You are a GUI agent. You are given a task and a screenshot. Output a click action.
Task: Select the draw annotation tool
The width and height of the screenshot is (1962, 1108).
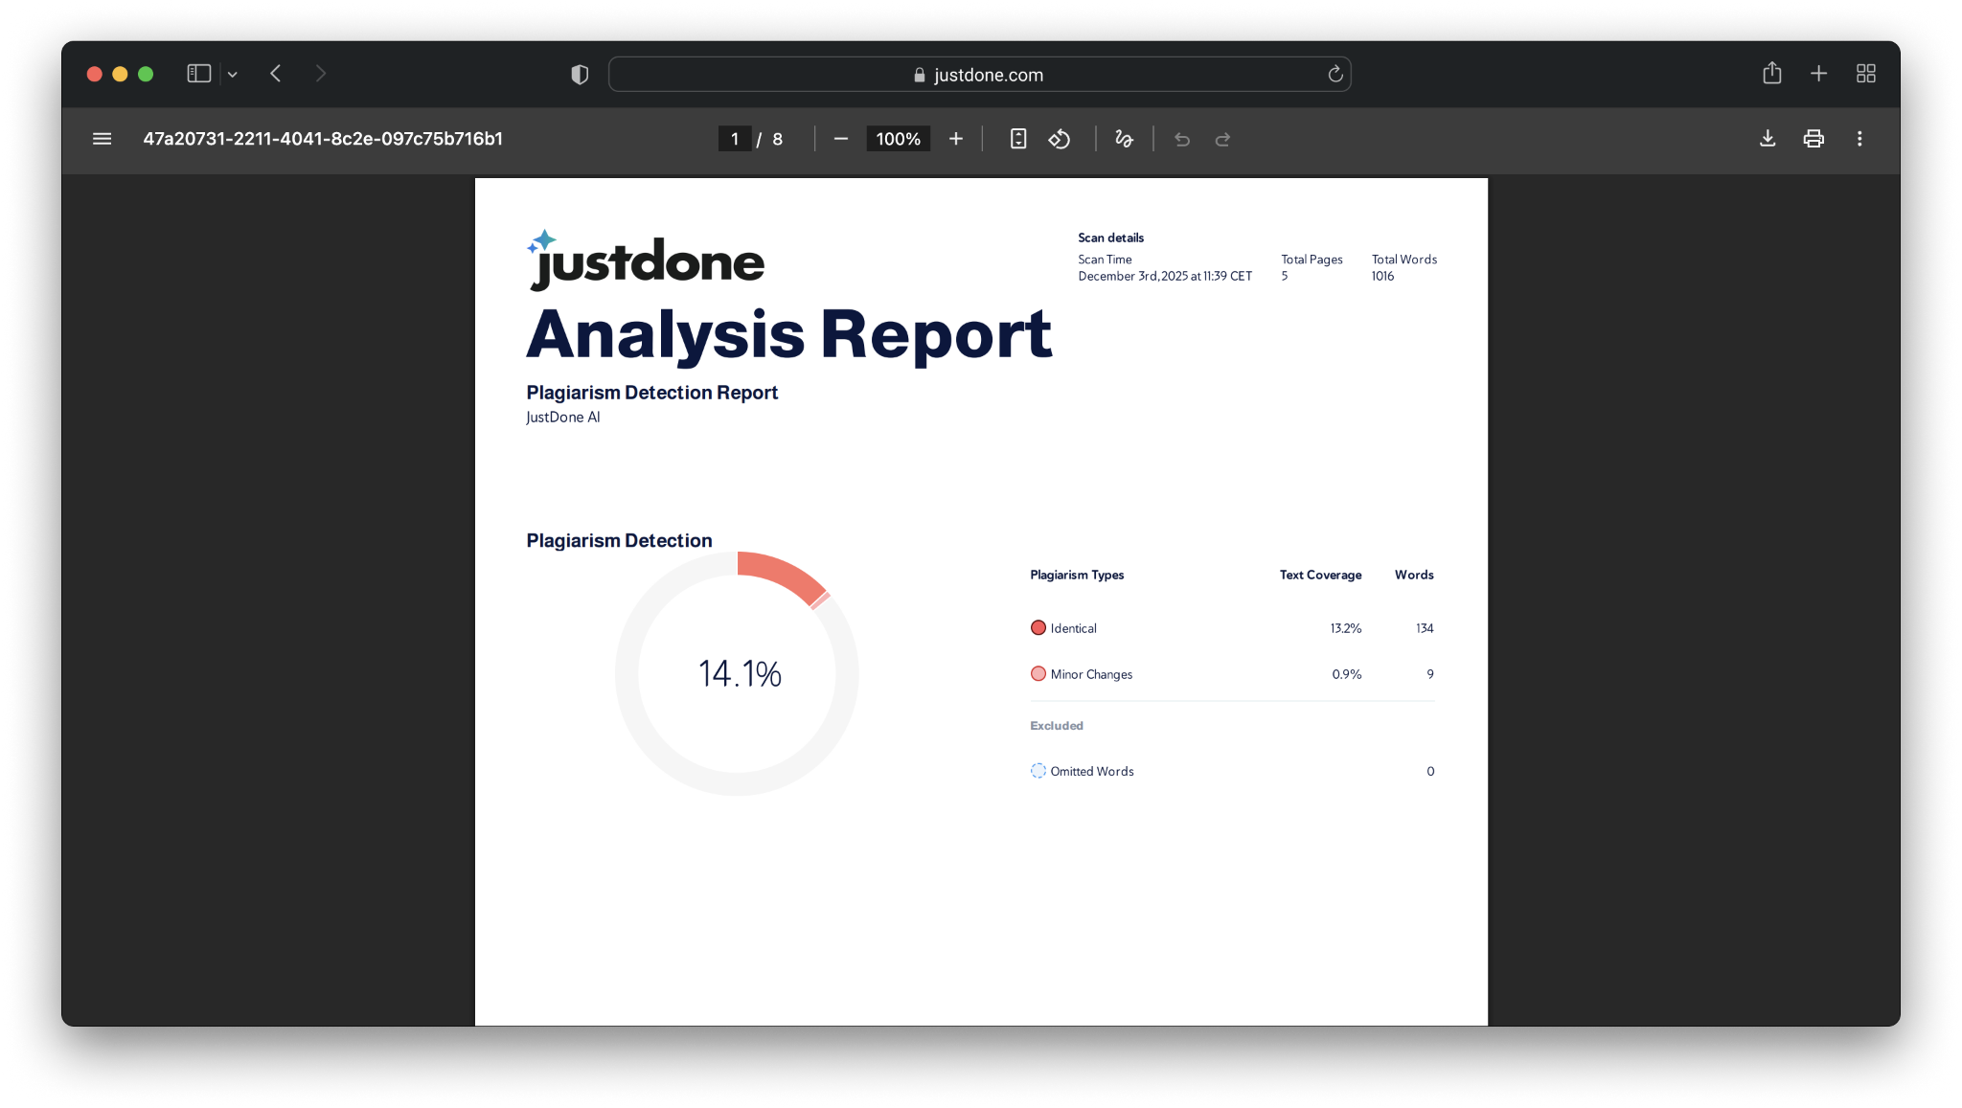(x=1124, y=139)
